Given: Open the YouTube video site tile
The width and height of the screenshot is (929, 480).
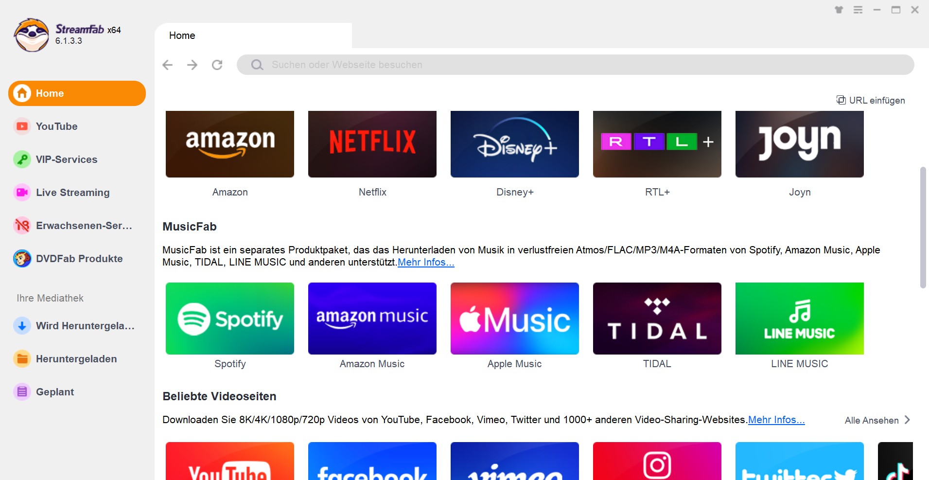Looking at the screenshot, I should click(x=230, y=461).
